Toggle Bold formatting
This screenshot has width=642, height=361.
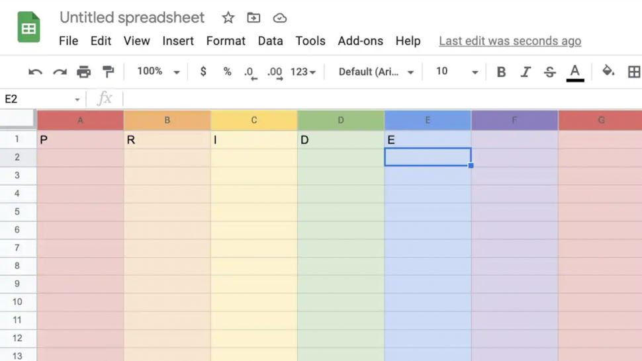(x=501, y=72)
